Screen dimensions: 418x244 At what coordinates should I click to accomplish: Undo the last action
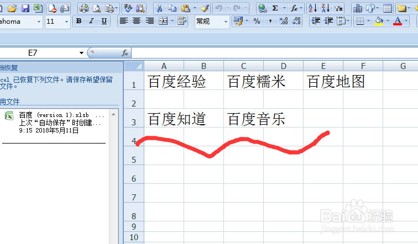pos(219,8)
